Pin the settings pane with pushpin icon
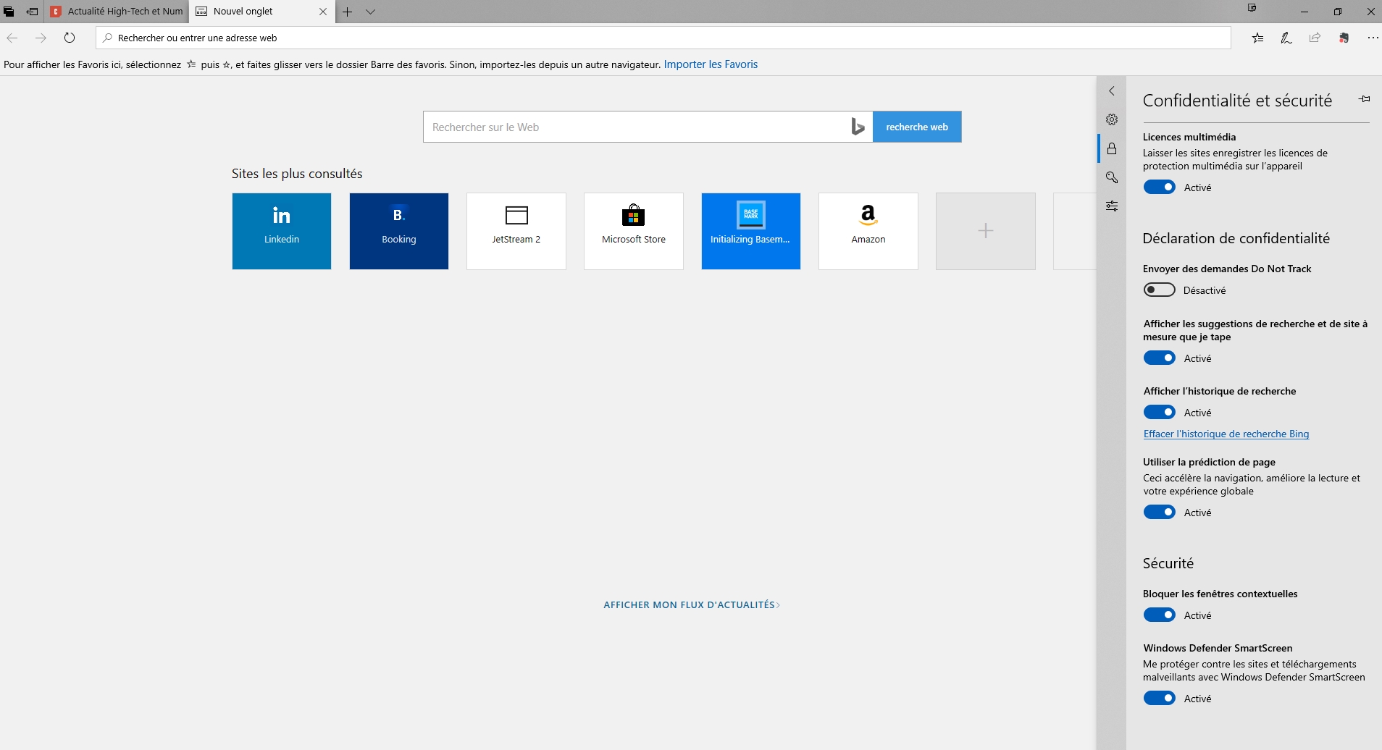The height and width of the screenshot is (750, 1382). (1364, 99)
